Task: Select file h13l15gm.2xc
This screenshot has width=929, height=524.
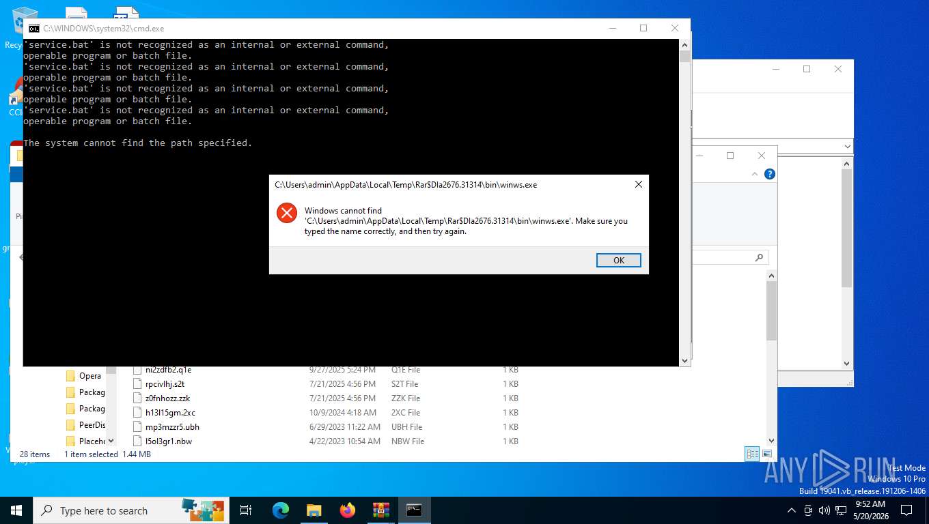Action: (170, 413)
